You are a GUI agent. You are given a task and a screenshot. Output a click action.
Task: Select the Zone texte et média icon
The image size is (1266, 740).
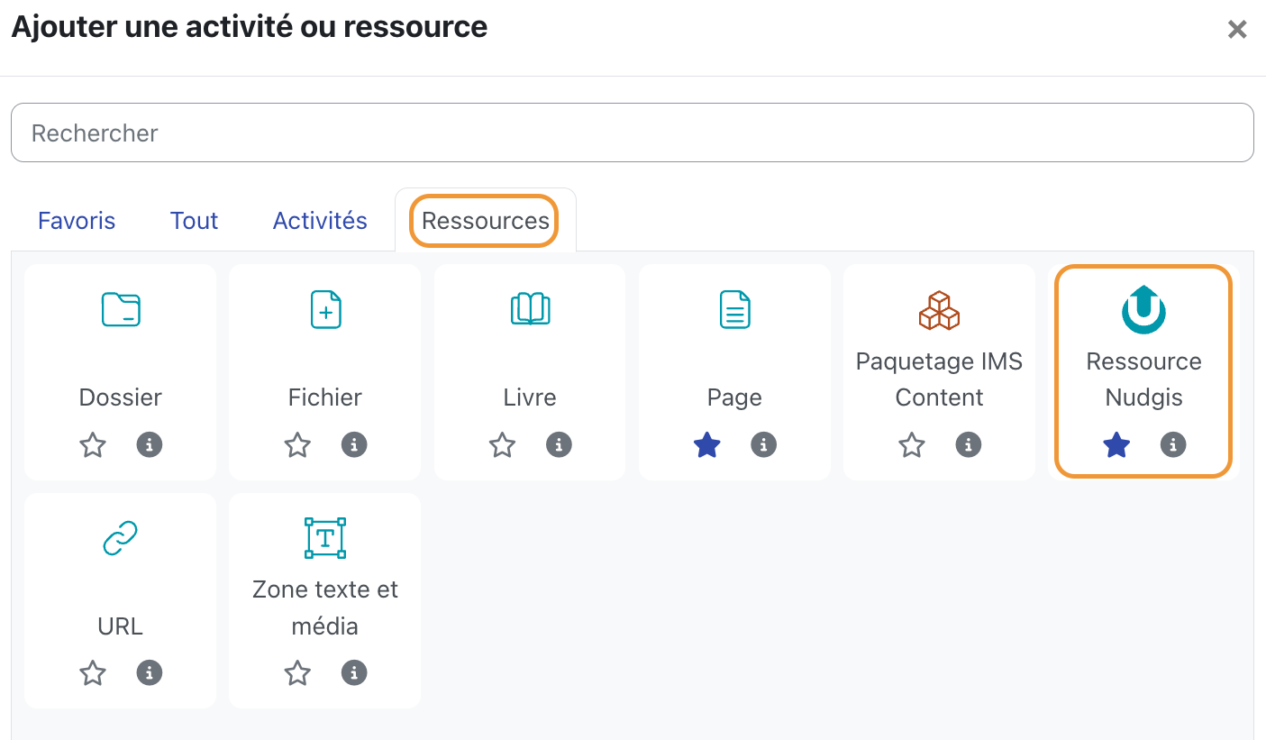325,538
